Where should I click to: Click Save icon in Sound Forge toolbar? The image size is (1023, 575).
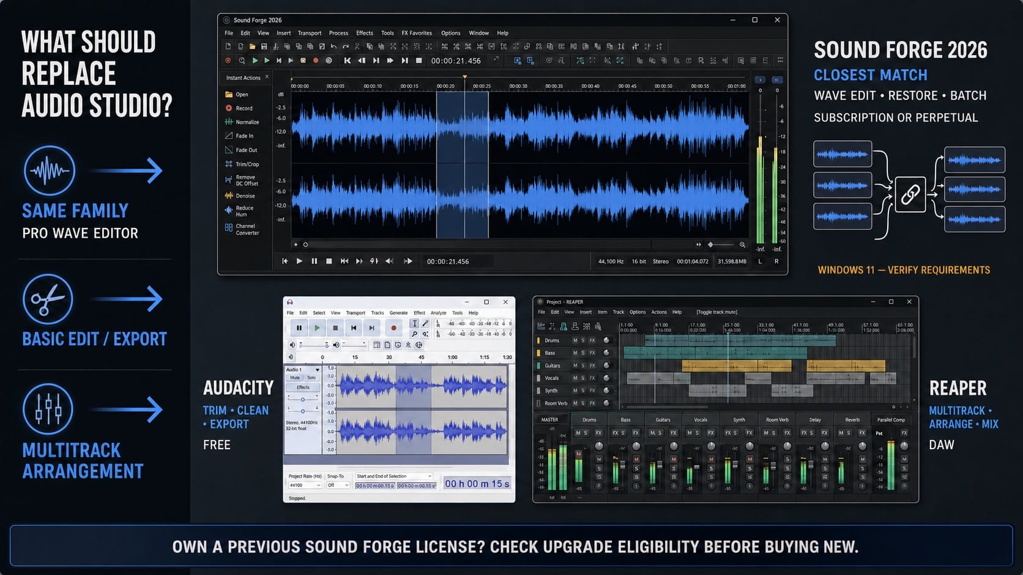264,46
